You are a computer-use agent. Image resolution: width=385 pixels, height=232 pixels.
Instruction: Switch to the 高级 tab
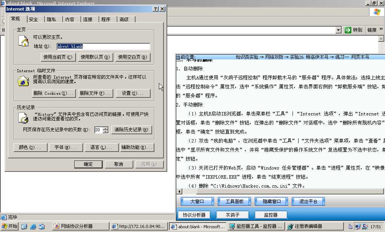(x=124, y=19)
